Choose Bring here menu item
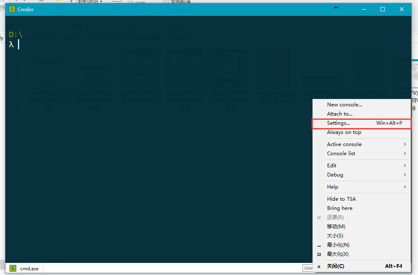 point(362,208)
